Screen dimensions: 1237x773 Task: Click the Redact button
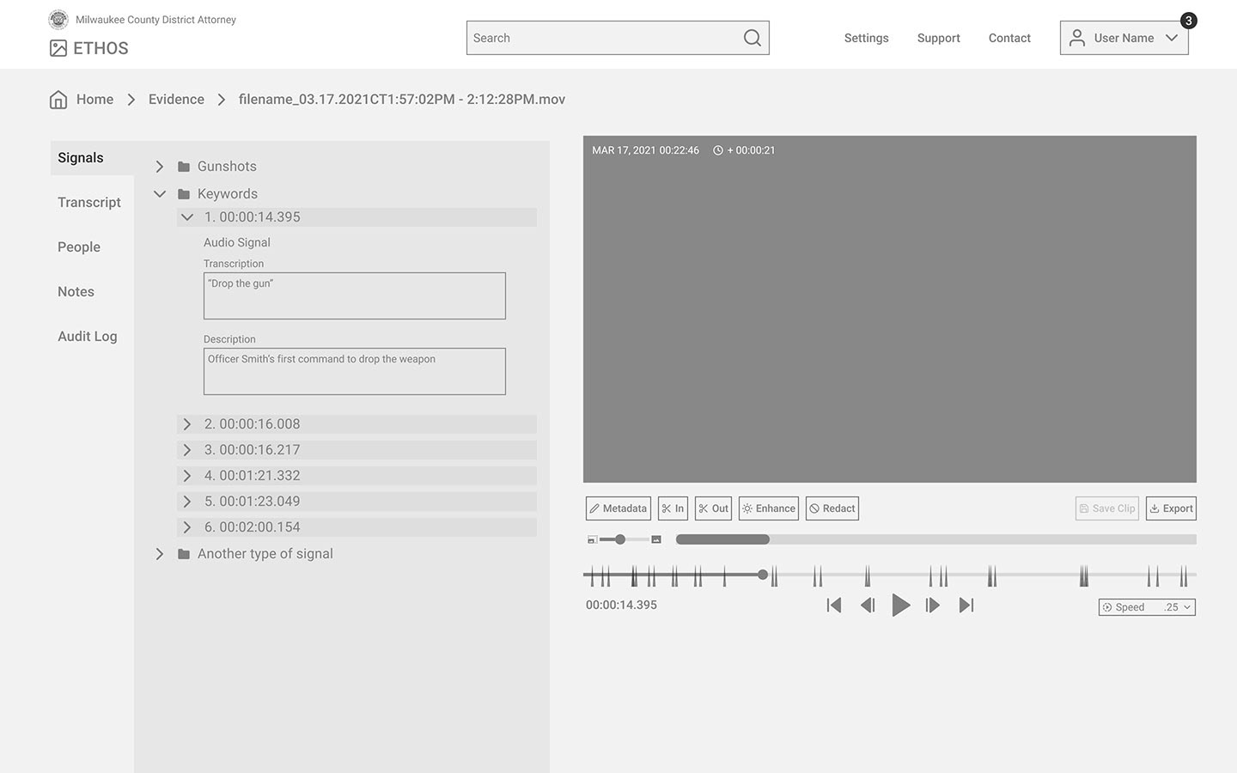tap(832, 508)
